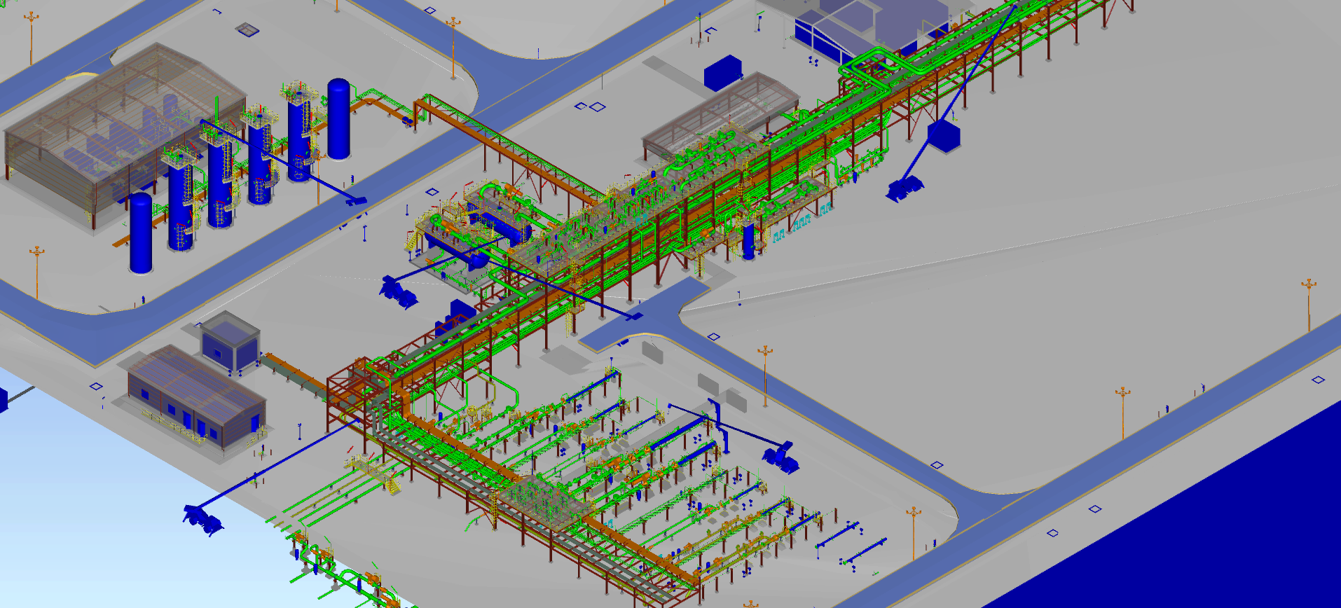Select the long gable-roof building with blue doors

(x=196, y=396)
